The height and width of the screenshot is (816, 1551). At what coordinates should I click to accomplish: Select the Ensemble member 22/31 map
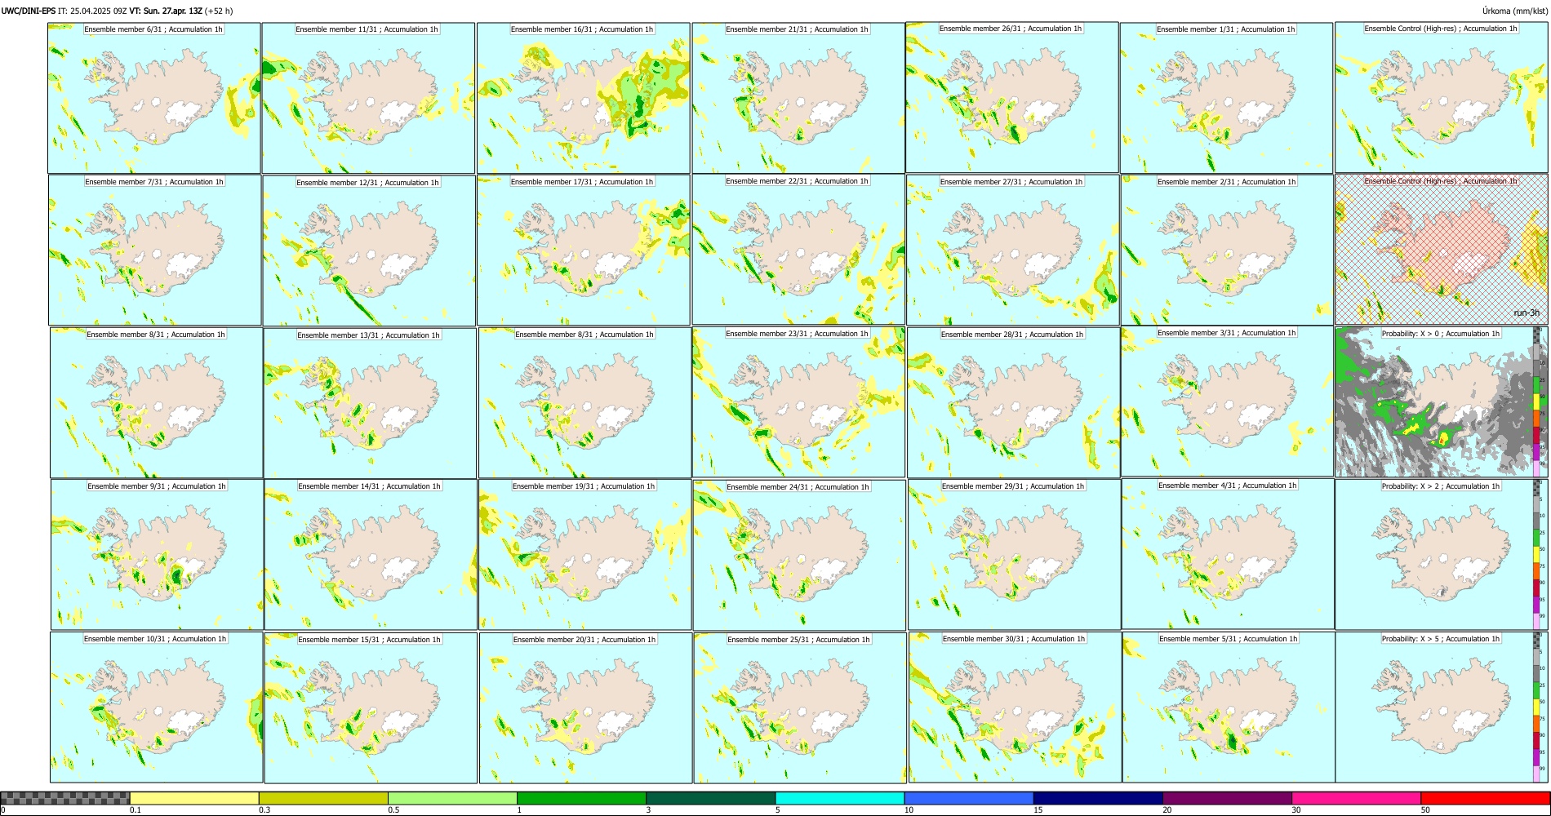coord(798,250)
